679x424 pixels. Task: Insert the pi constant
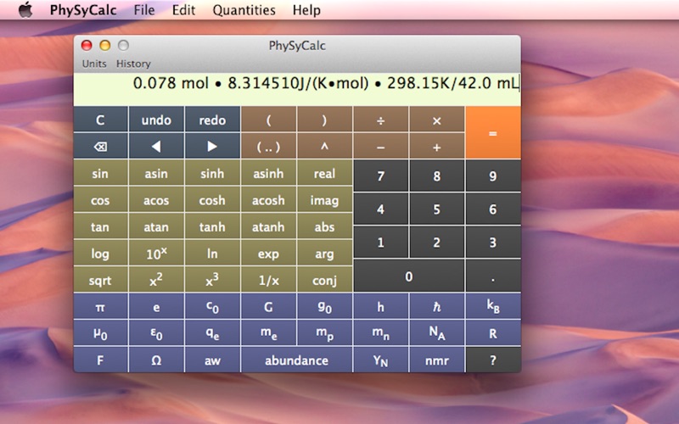100,307
